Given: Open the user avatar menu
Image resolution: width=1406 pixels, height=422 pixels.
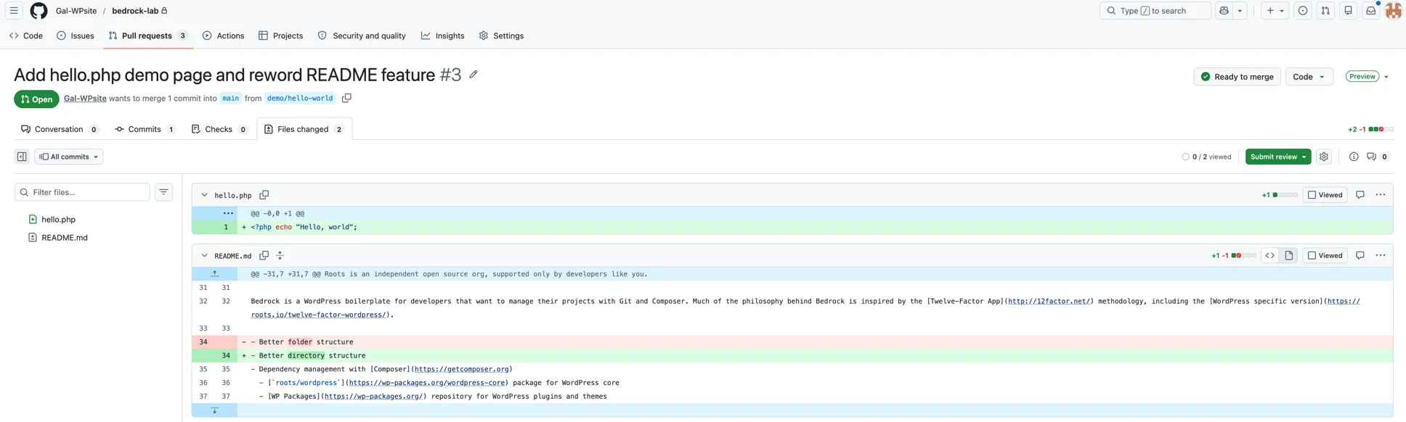Looking at the screenshot, I should point(1393,11).
